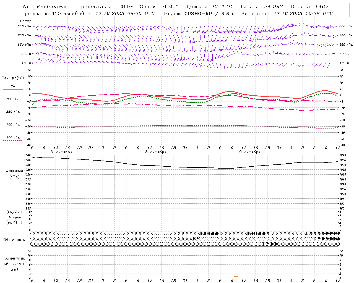
Task: Click the orange convective cloud marker
Action: (236, 276)
